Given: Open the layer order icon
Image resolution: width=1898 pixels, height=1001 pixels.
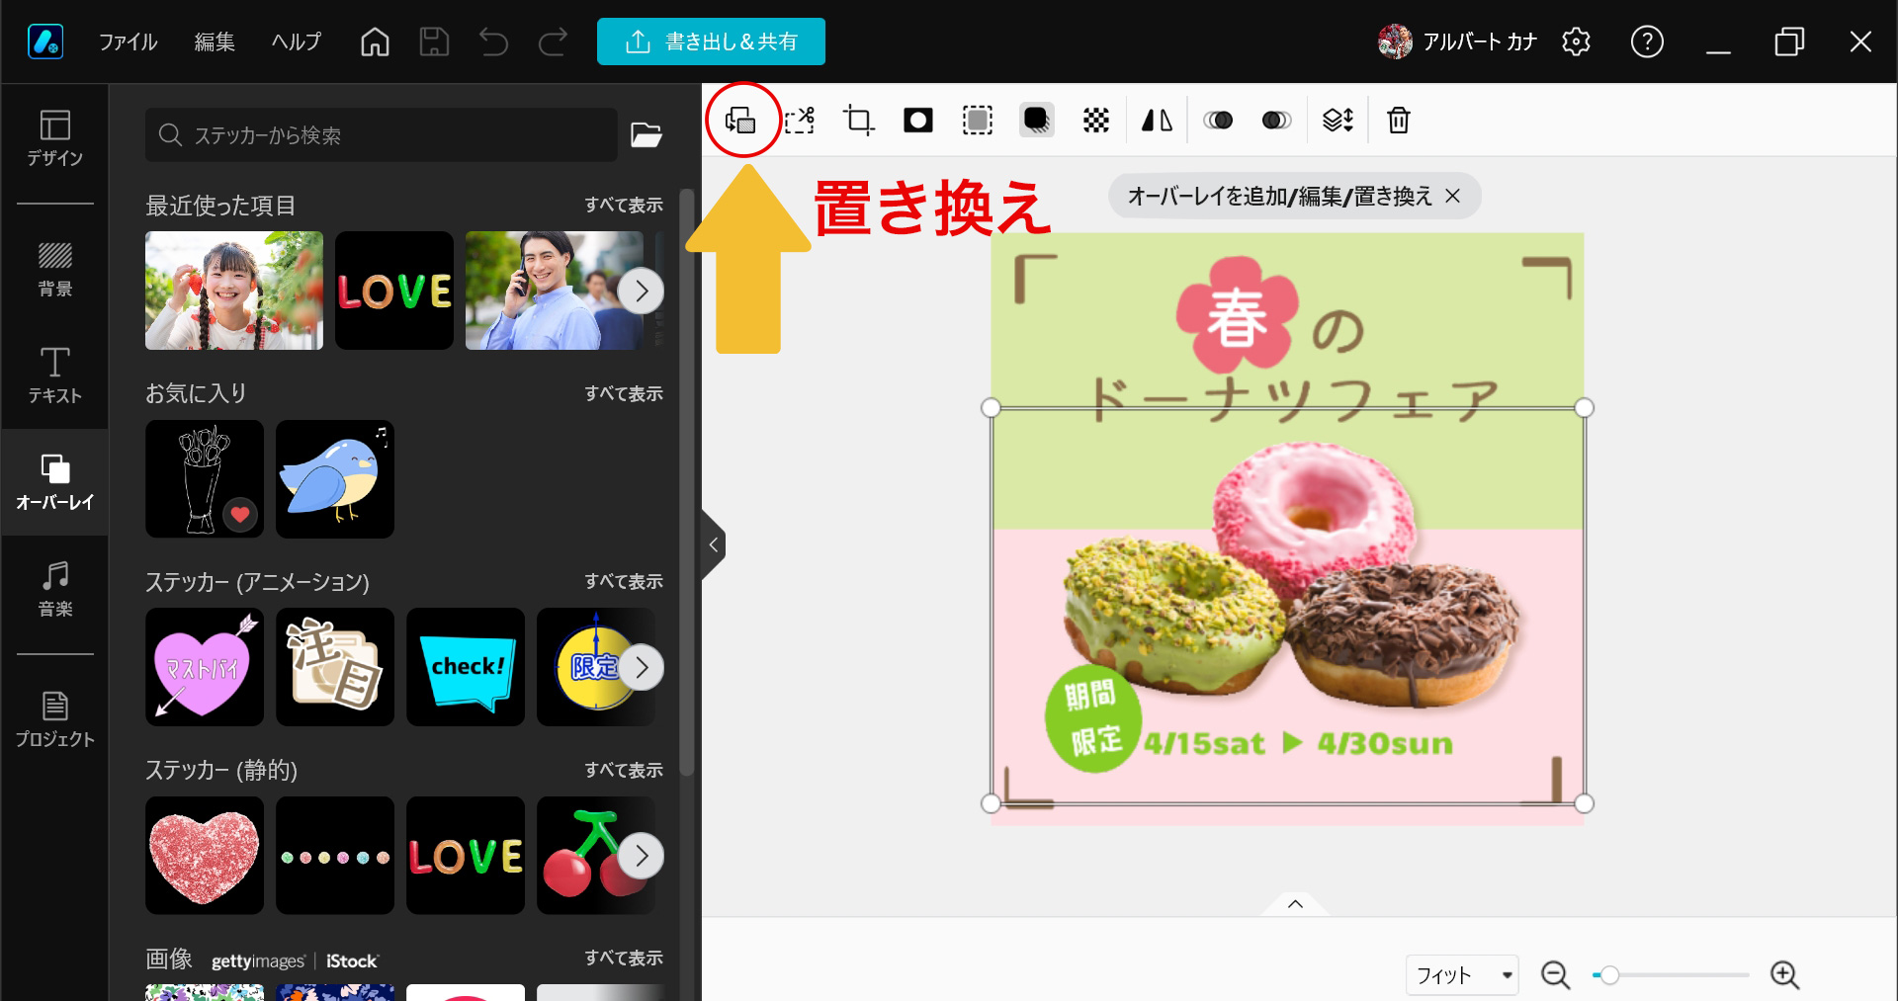Looking at the screenshot, I should (1337, 121).
